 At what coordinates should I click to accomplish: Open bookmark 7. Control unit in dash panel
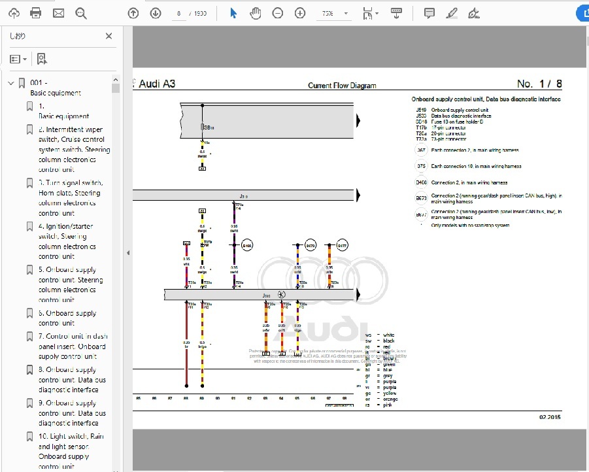tap(73, 346)
